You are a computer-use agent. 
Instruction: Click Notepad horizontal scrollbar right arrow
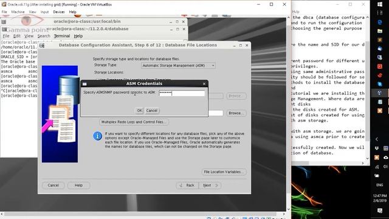[363, 163]
